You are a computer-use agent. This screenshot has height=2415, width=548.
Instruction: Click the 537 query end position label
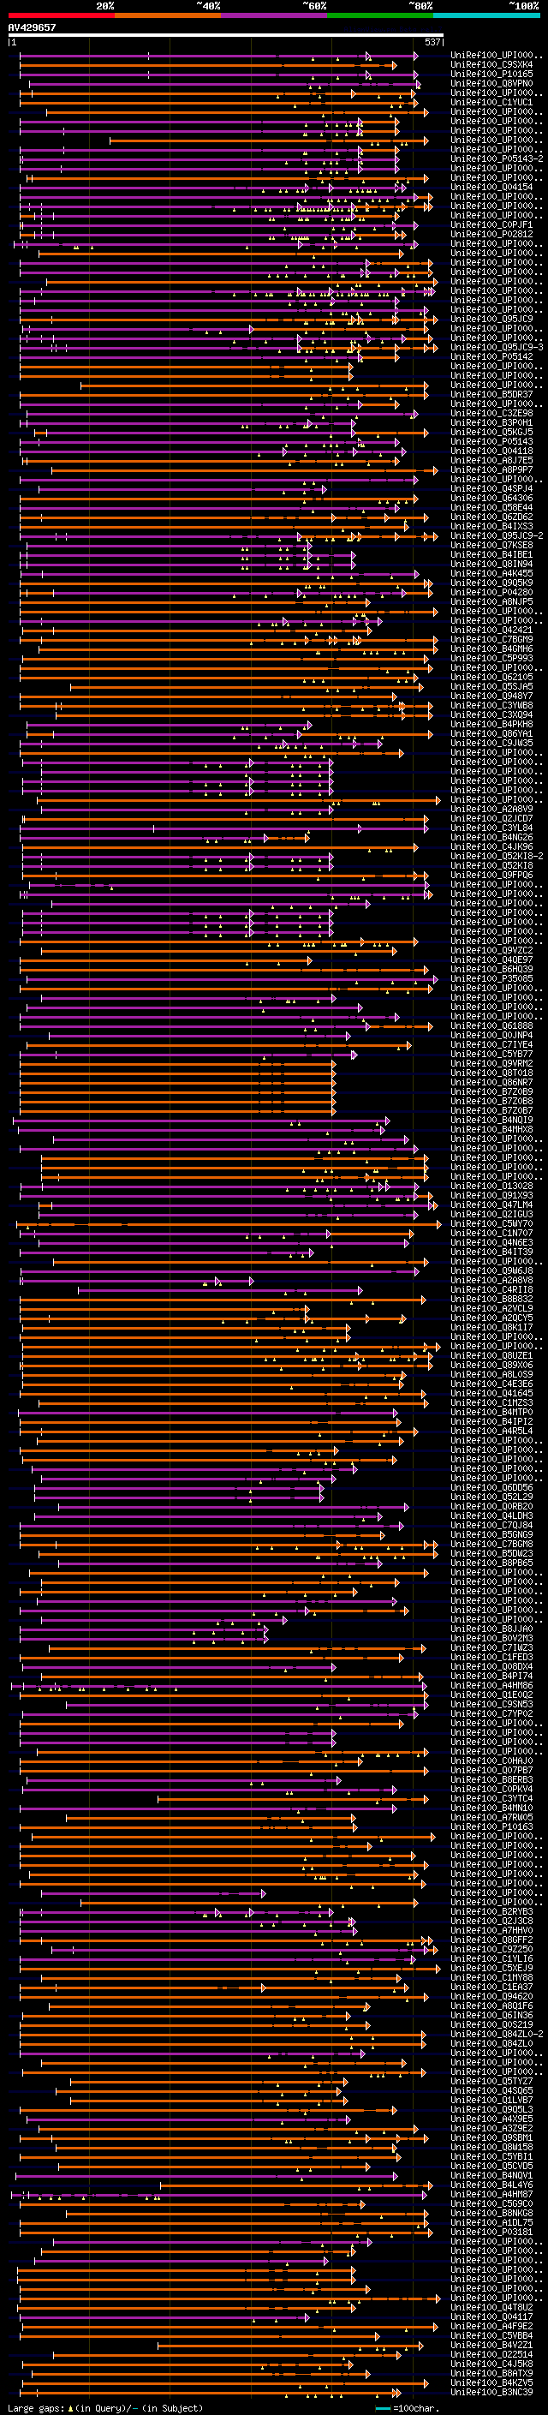pyautogui.click(x=432, y=42)
